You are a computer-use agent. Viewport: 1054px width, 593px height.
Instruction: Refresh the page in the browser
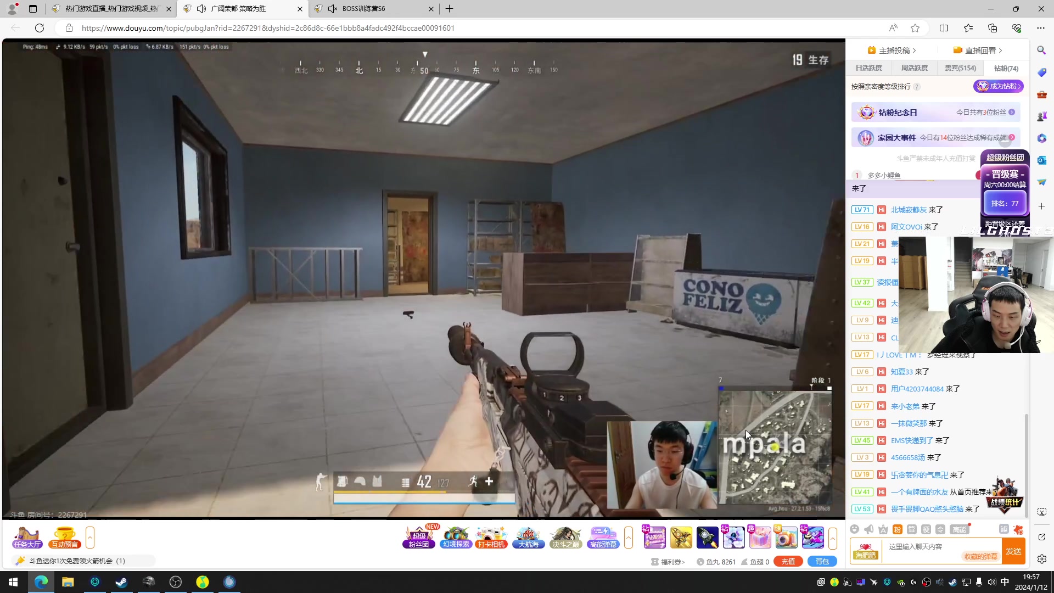tap(40, 28)
